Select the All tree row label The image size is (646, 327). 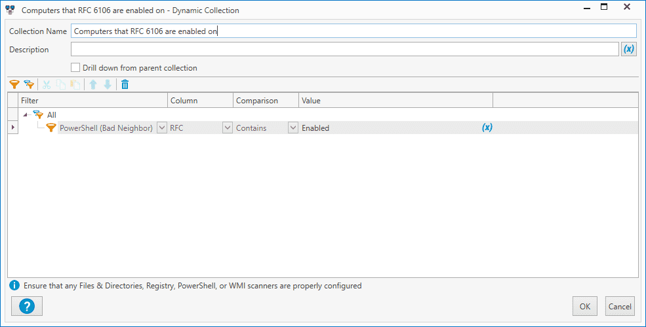point(52,115)
